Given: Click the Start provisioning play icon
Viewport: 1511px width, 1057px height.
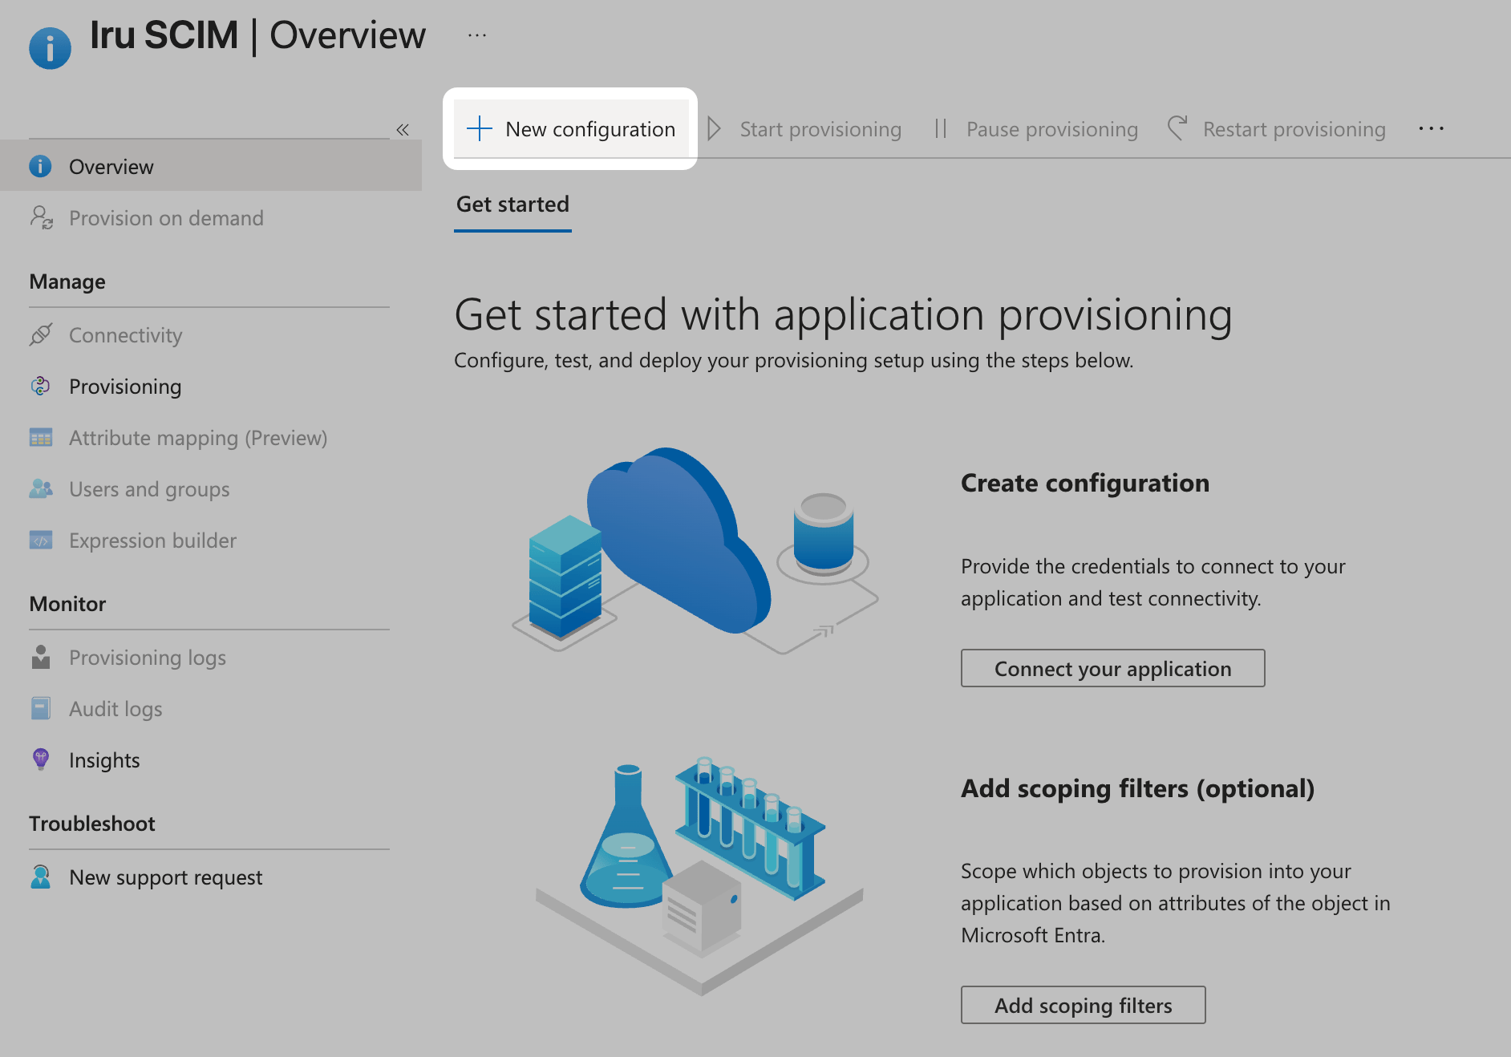Looking at the screenshot, I should point(714,128).
